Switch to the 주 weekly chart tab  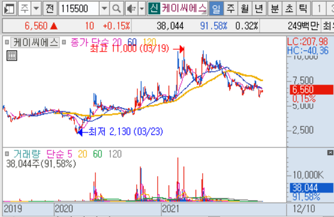point(230,9)
